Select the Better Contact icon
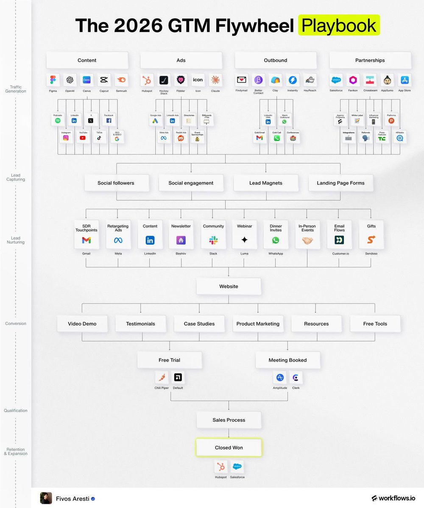The height and width of the screenshot is (508, 424). tap(259, 80)
